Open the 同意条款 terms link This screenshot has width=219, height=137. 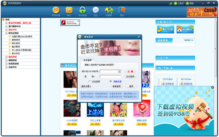117,81
